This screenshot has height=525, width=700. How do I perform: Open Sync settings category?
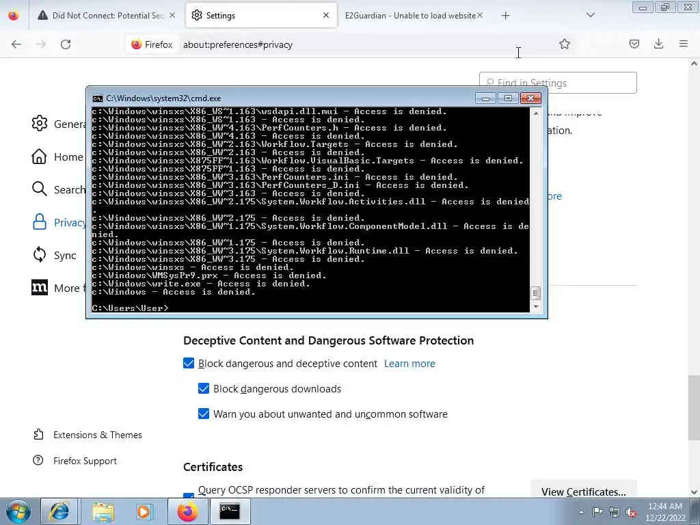(x=55, y=256)
